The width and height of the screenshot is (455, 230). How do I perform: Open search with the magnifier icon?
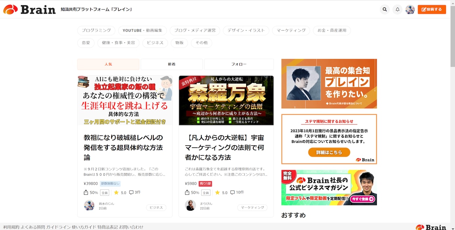click(x=385, y=9)
